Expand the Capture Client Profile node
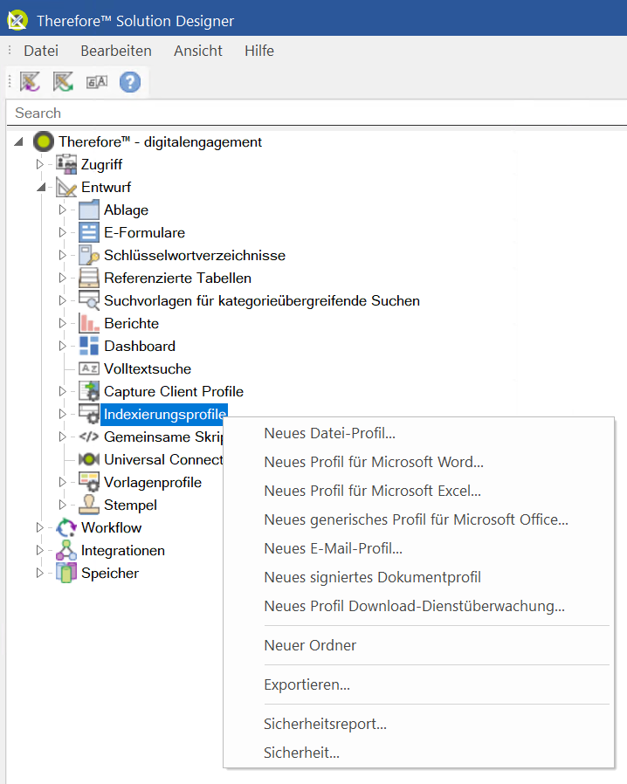 pyautogui.click(x=62, y=391)
